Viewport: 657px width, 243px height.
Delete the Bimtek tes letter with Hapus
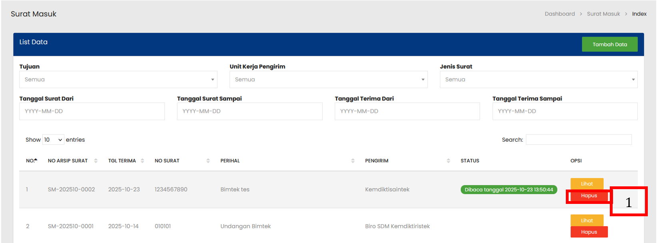589,196
